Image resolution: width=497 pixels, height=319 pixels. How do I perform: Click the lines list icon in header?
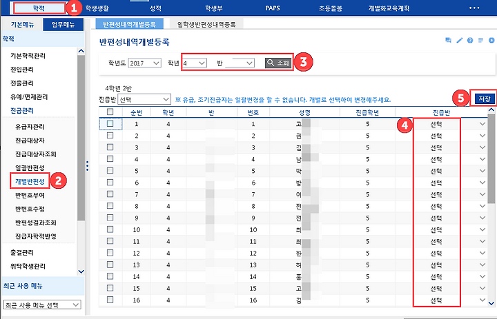[481, 40]
